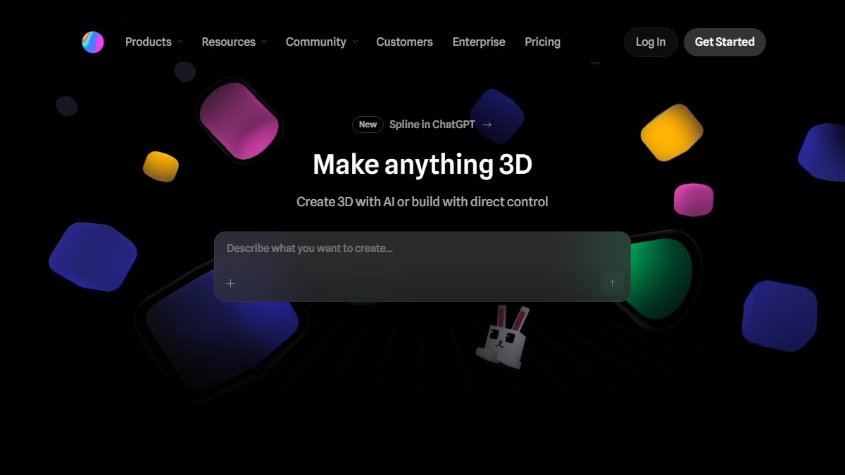Go to the Enterprise page
This screenshot has width=845, height=475.
tap(479, 42)
